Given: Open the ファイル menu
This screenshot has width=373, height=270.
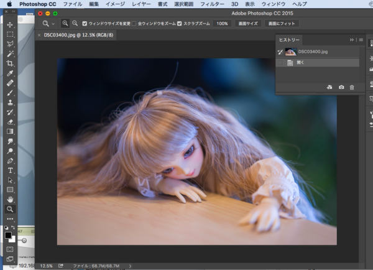Looking at the screenshot, I should [73, 4].
